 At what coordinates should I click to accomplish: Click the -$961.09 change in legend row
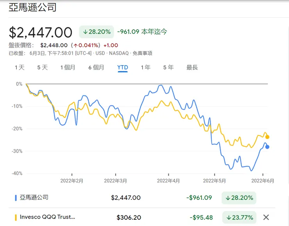199,198
